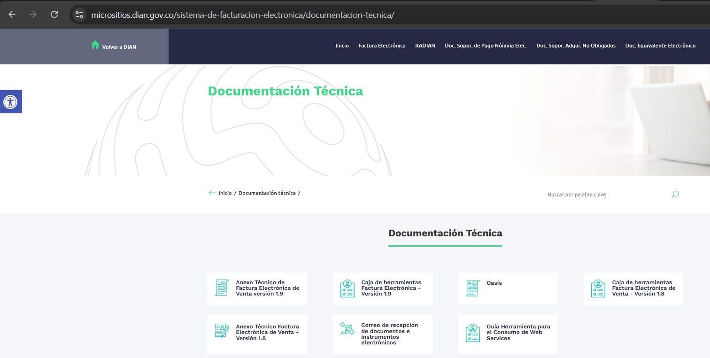Click Caja de herramientas Versión 1.9 icon
This screenshot has width=710, height=358.
(347, 288)
